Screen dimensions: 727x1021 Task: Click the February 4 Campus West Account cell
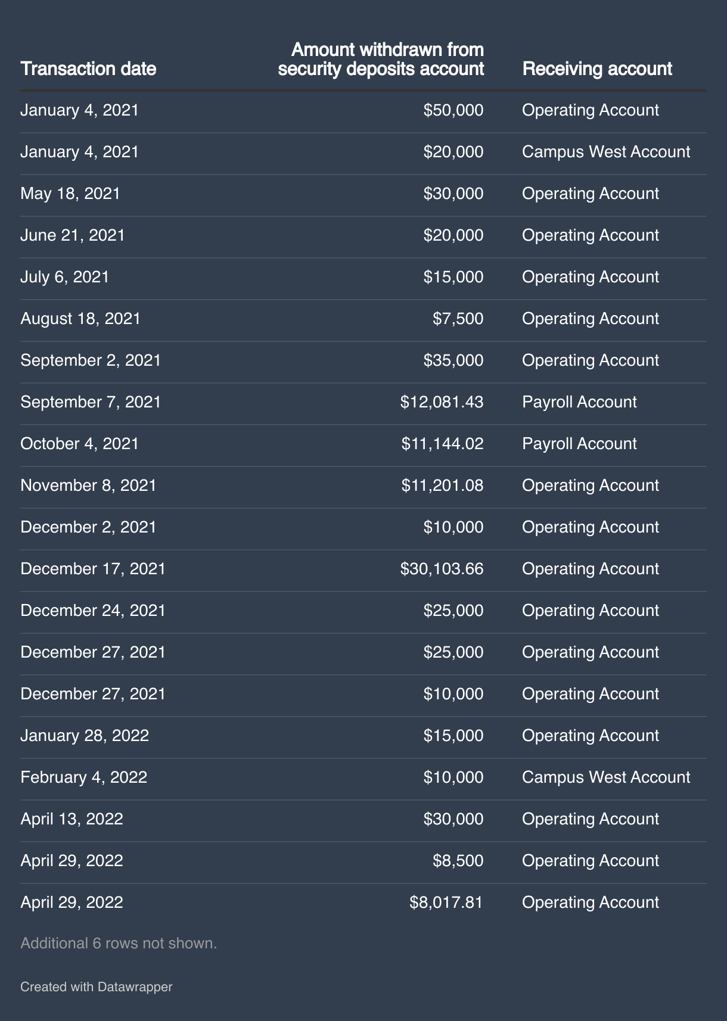(x=606, y=777)
